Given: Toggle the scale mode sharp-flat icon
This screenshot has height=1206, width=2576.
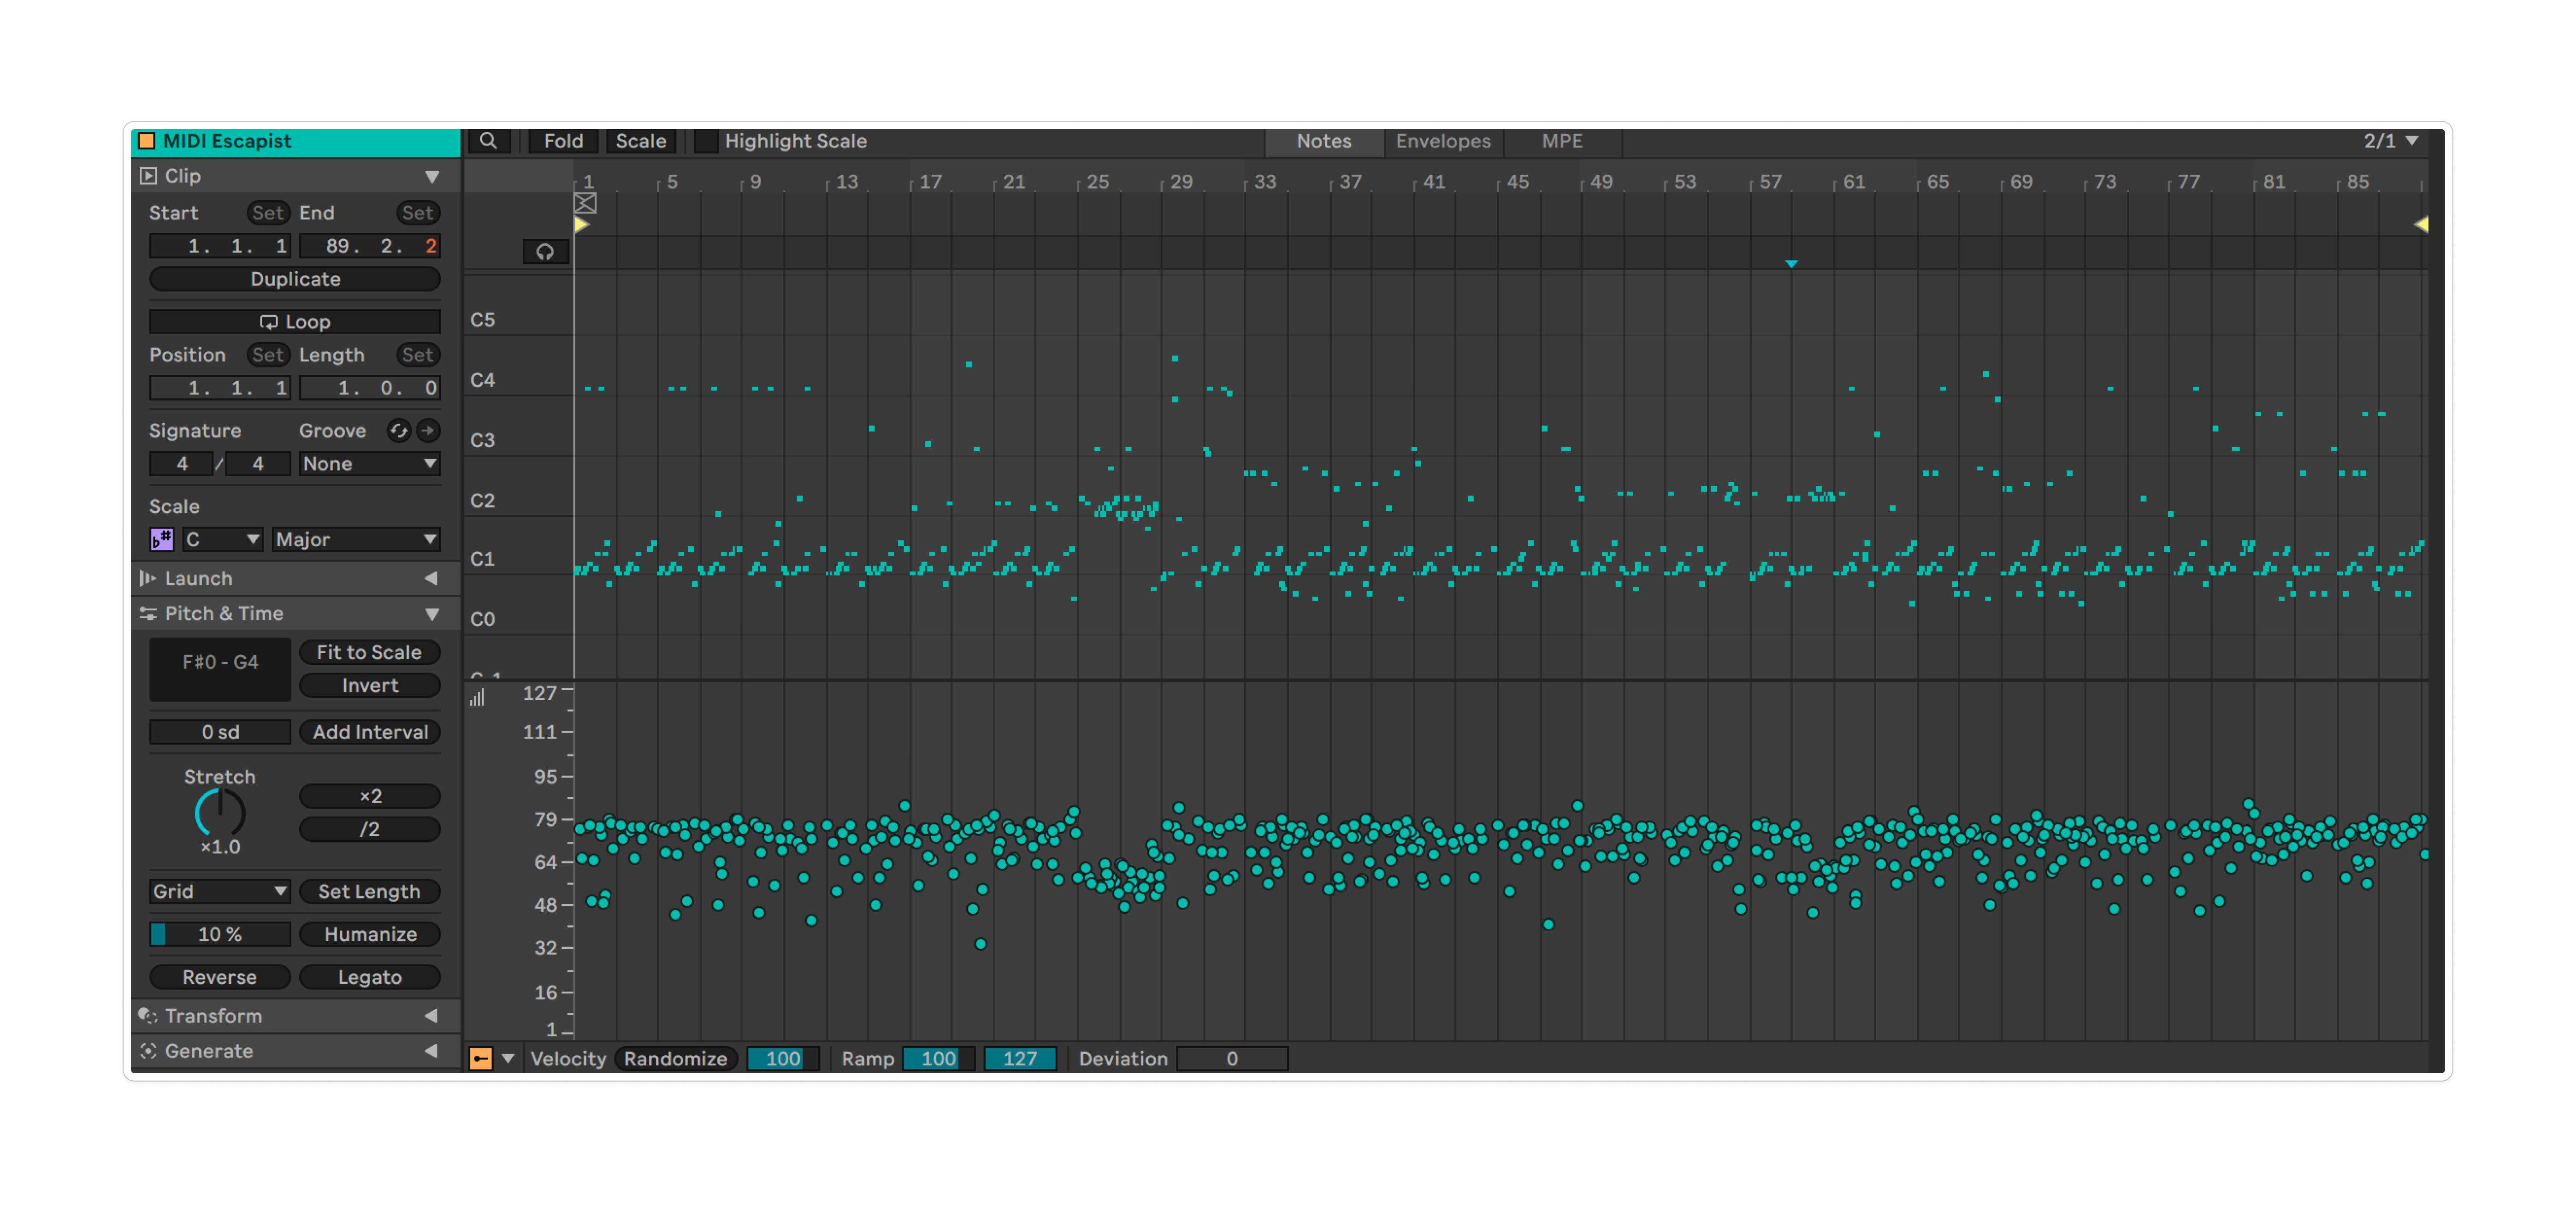Looking at the screenshot, I should [162, 540].
